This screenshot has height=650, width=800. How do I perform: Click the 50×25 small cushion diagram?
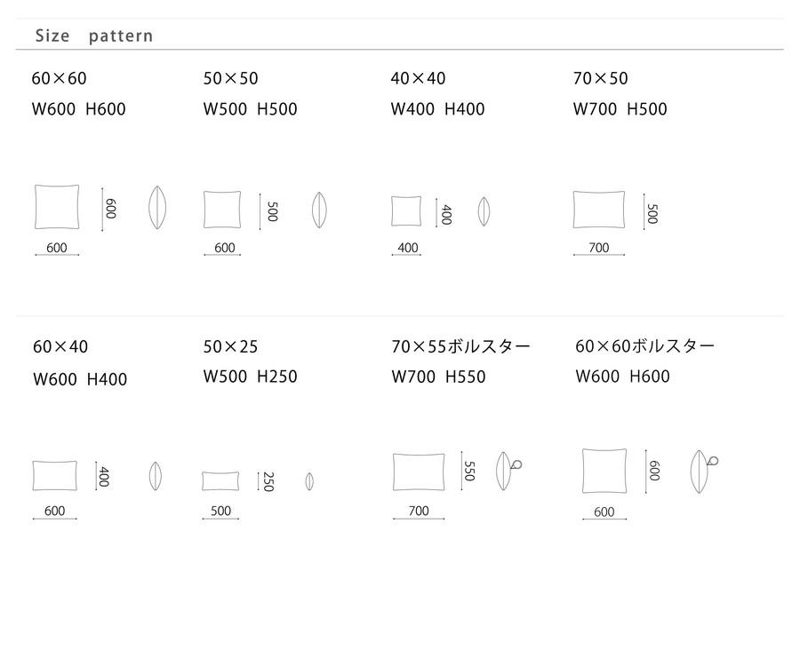coord(220,481)
